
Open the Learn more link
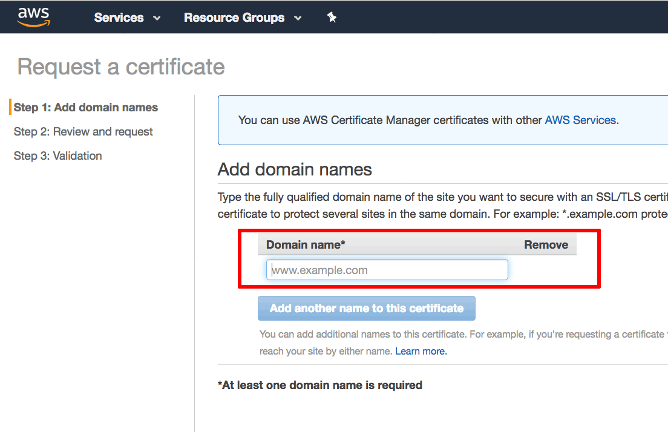421,351
